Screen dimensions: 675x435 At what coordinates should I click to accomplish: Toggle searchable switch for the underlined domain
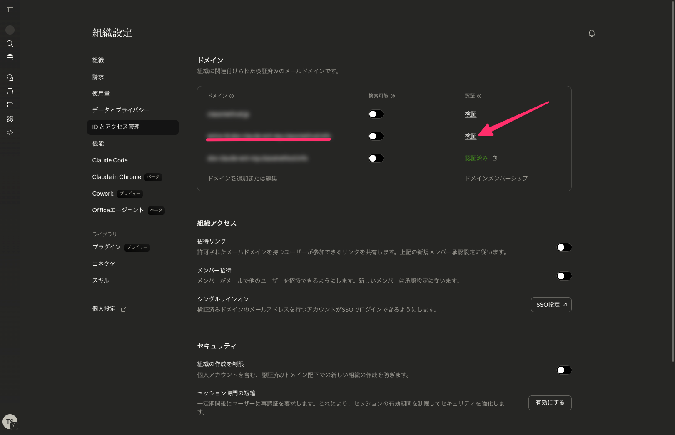pyautogui.click(x=376, y=136)
